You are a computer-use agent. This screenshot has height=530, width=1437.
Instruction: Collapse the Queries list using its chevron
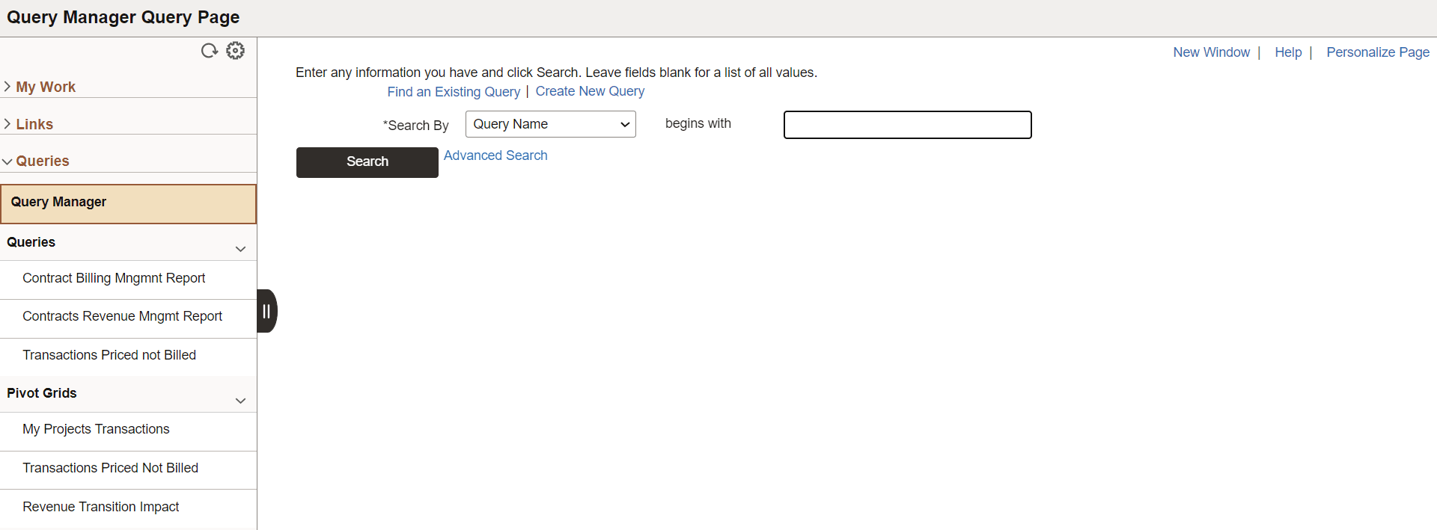(240, 248)
